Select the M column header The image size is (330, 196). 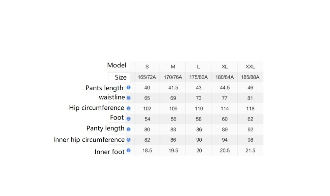[x=173, y=67]
